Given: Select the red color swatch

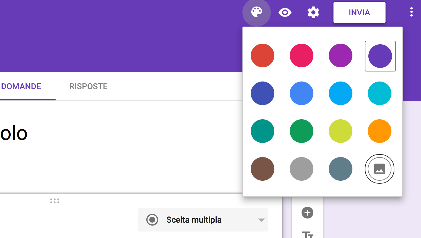Looking at the screenshot, I should coord(263,56).
